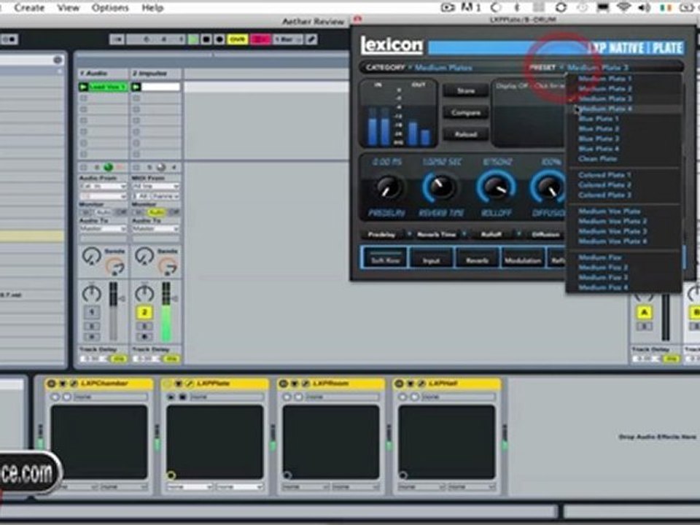Click Send B knob on 2 Impulse track
Viewport: 700px width, 525px height.
click(168, 267)
